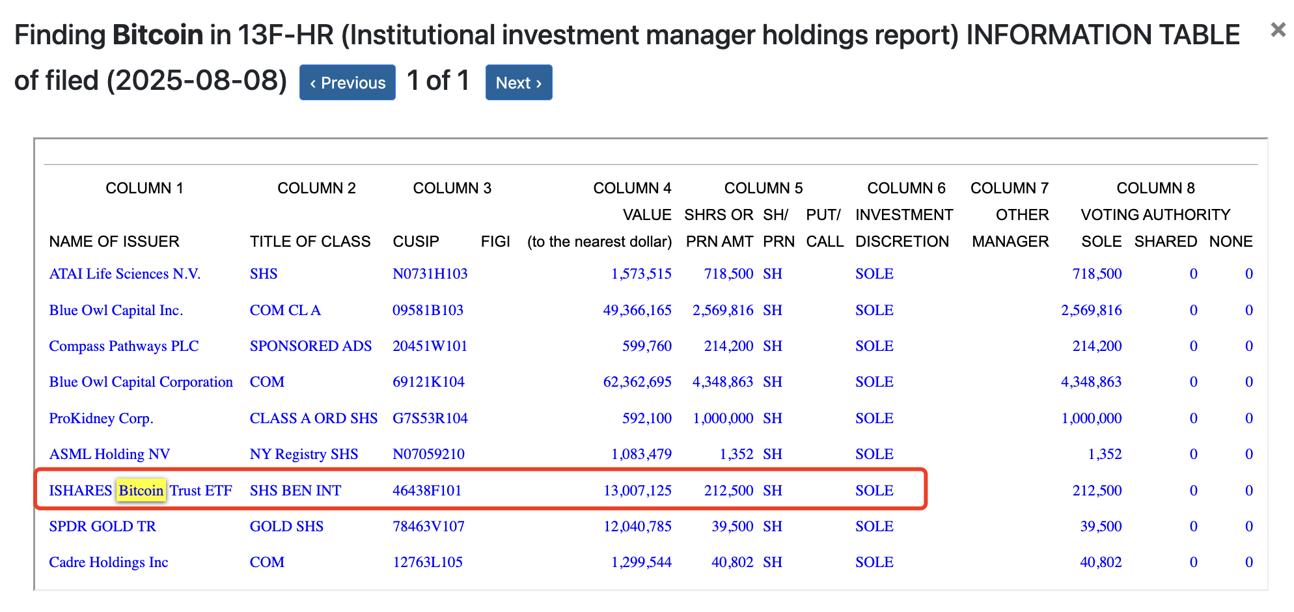Click value 1,573,515 for ATAI
Image resolution: width=1294 pixels, height=612 pixels.
coord(641,273)
